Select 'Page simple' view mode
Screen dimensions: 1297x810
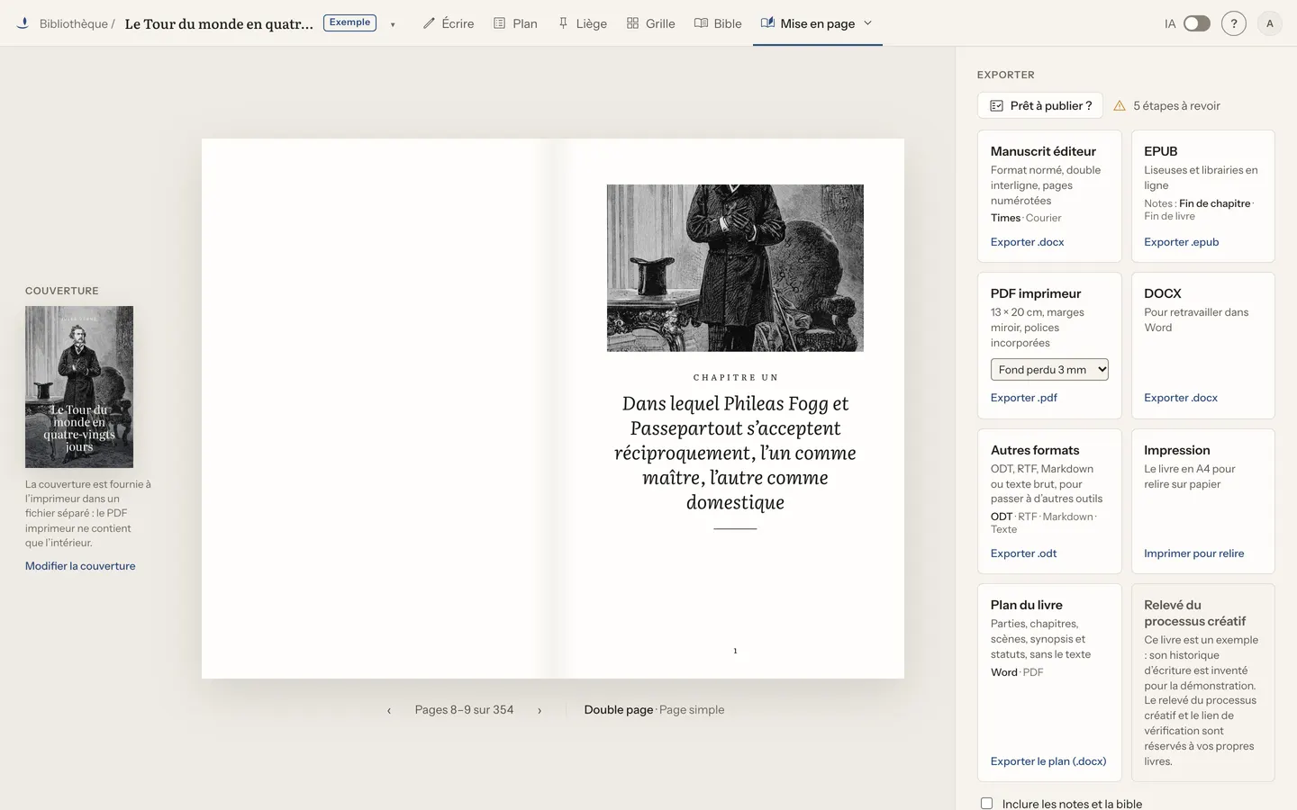coord(692,710)
